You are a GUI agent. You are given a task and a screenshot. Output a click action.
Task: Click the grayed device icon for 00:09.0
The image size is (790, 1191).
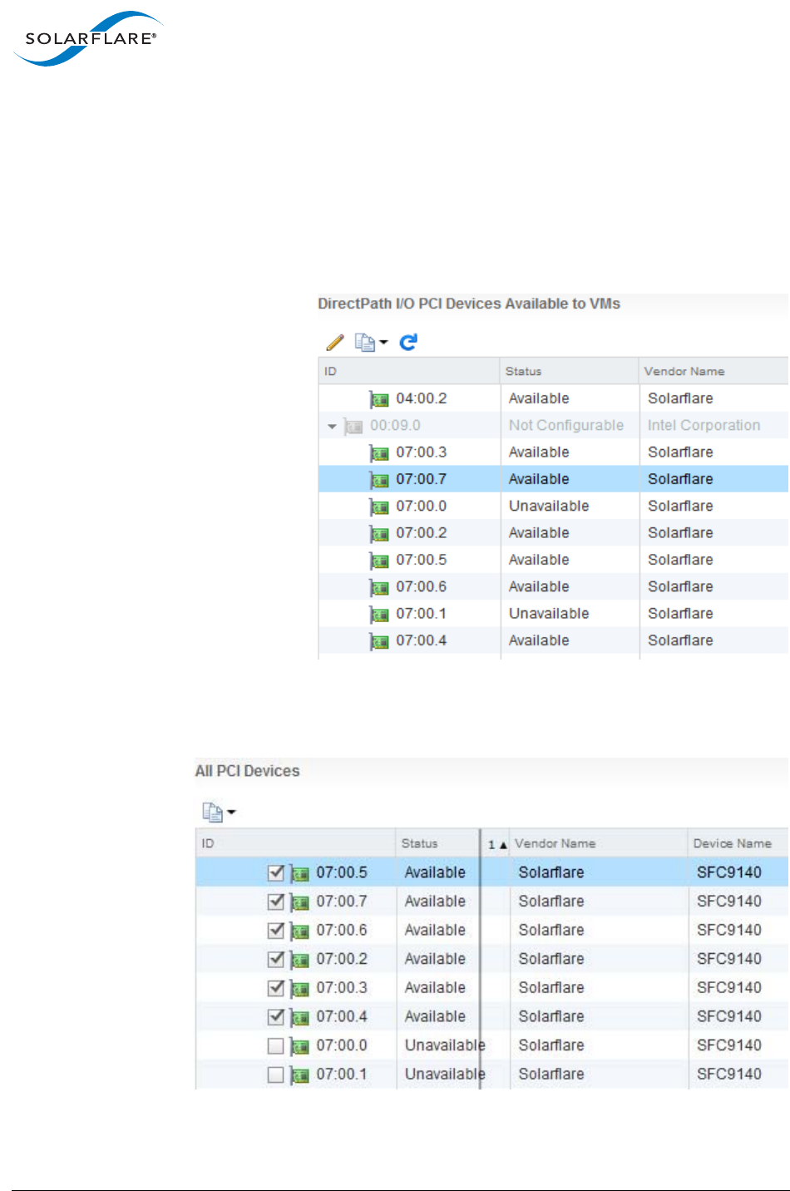(353, 427)
